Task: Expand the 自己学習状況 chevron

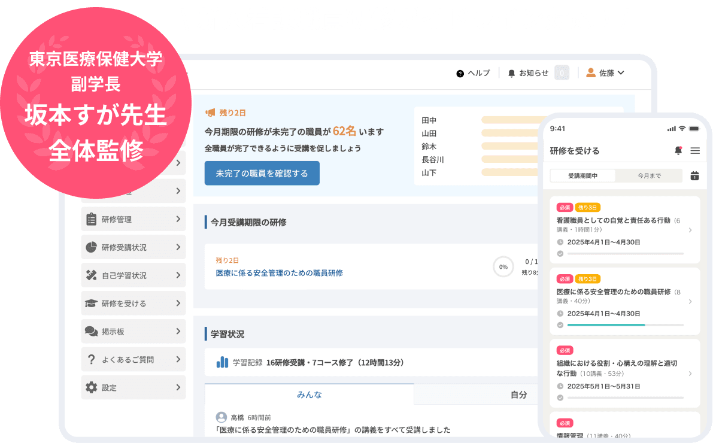Action: click(178, 275)
